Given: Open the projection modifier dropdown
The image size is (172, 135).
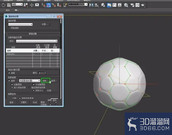Looking at the screenshot, I should coord(29,81).
